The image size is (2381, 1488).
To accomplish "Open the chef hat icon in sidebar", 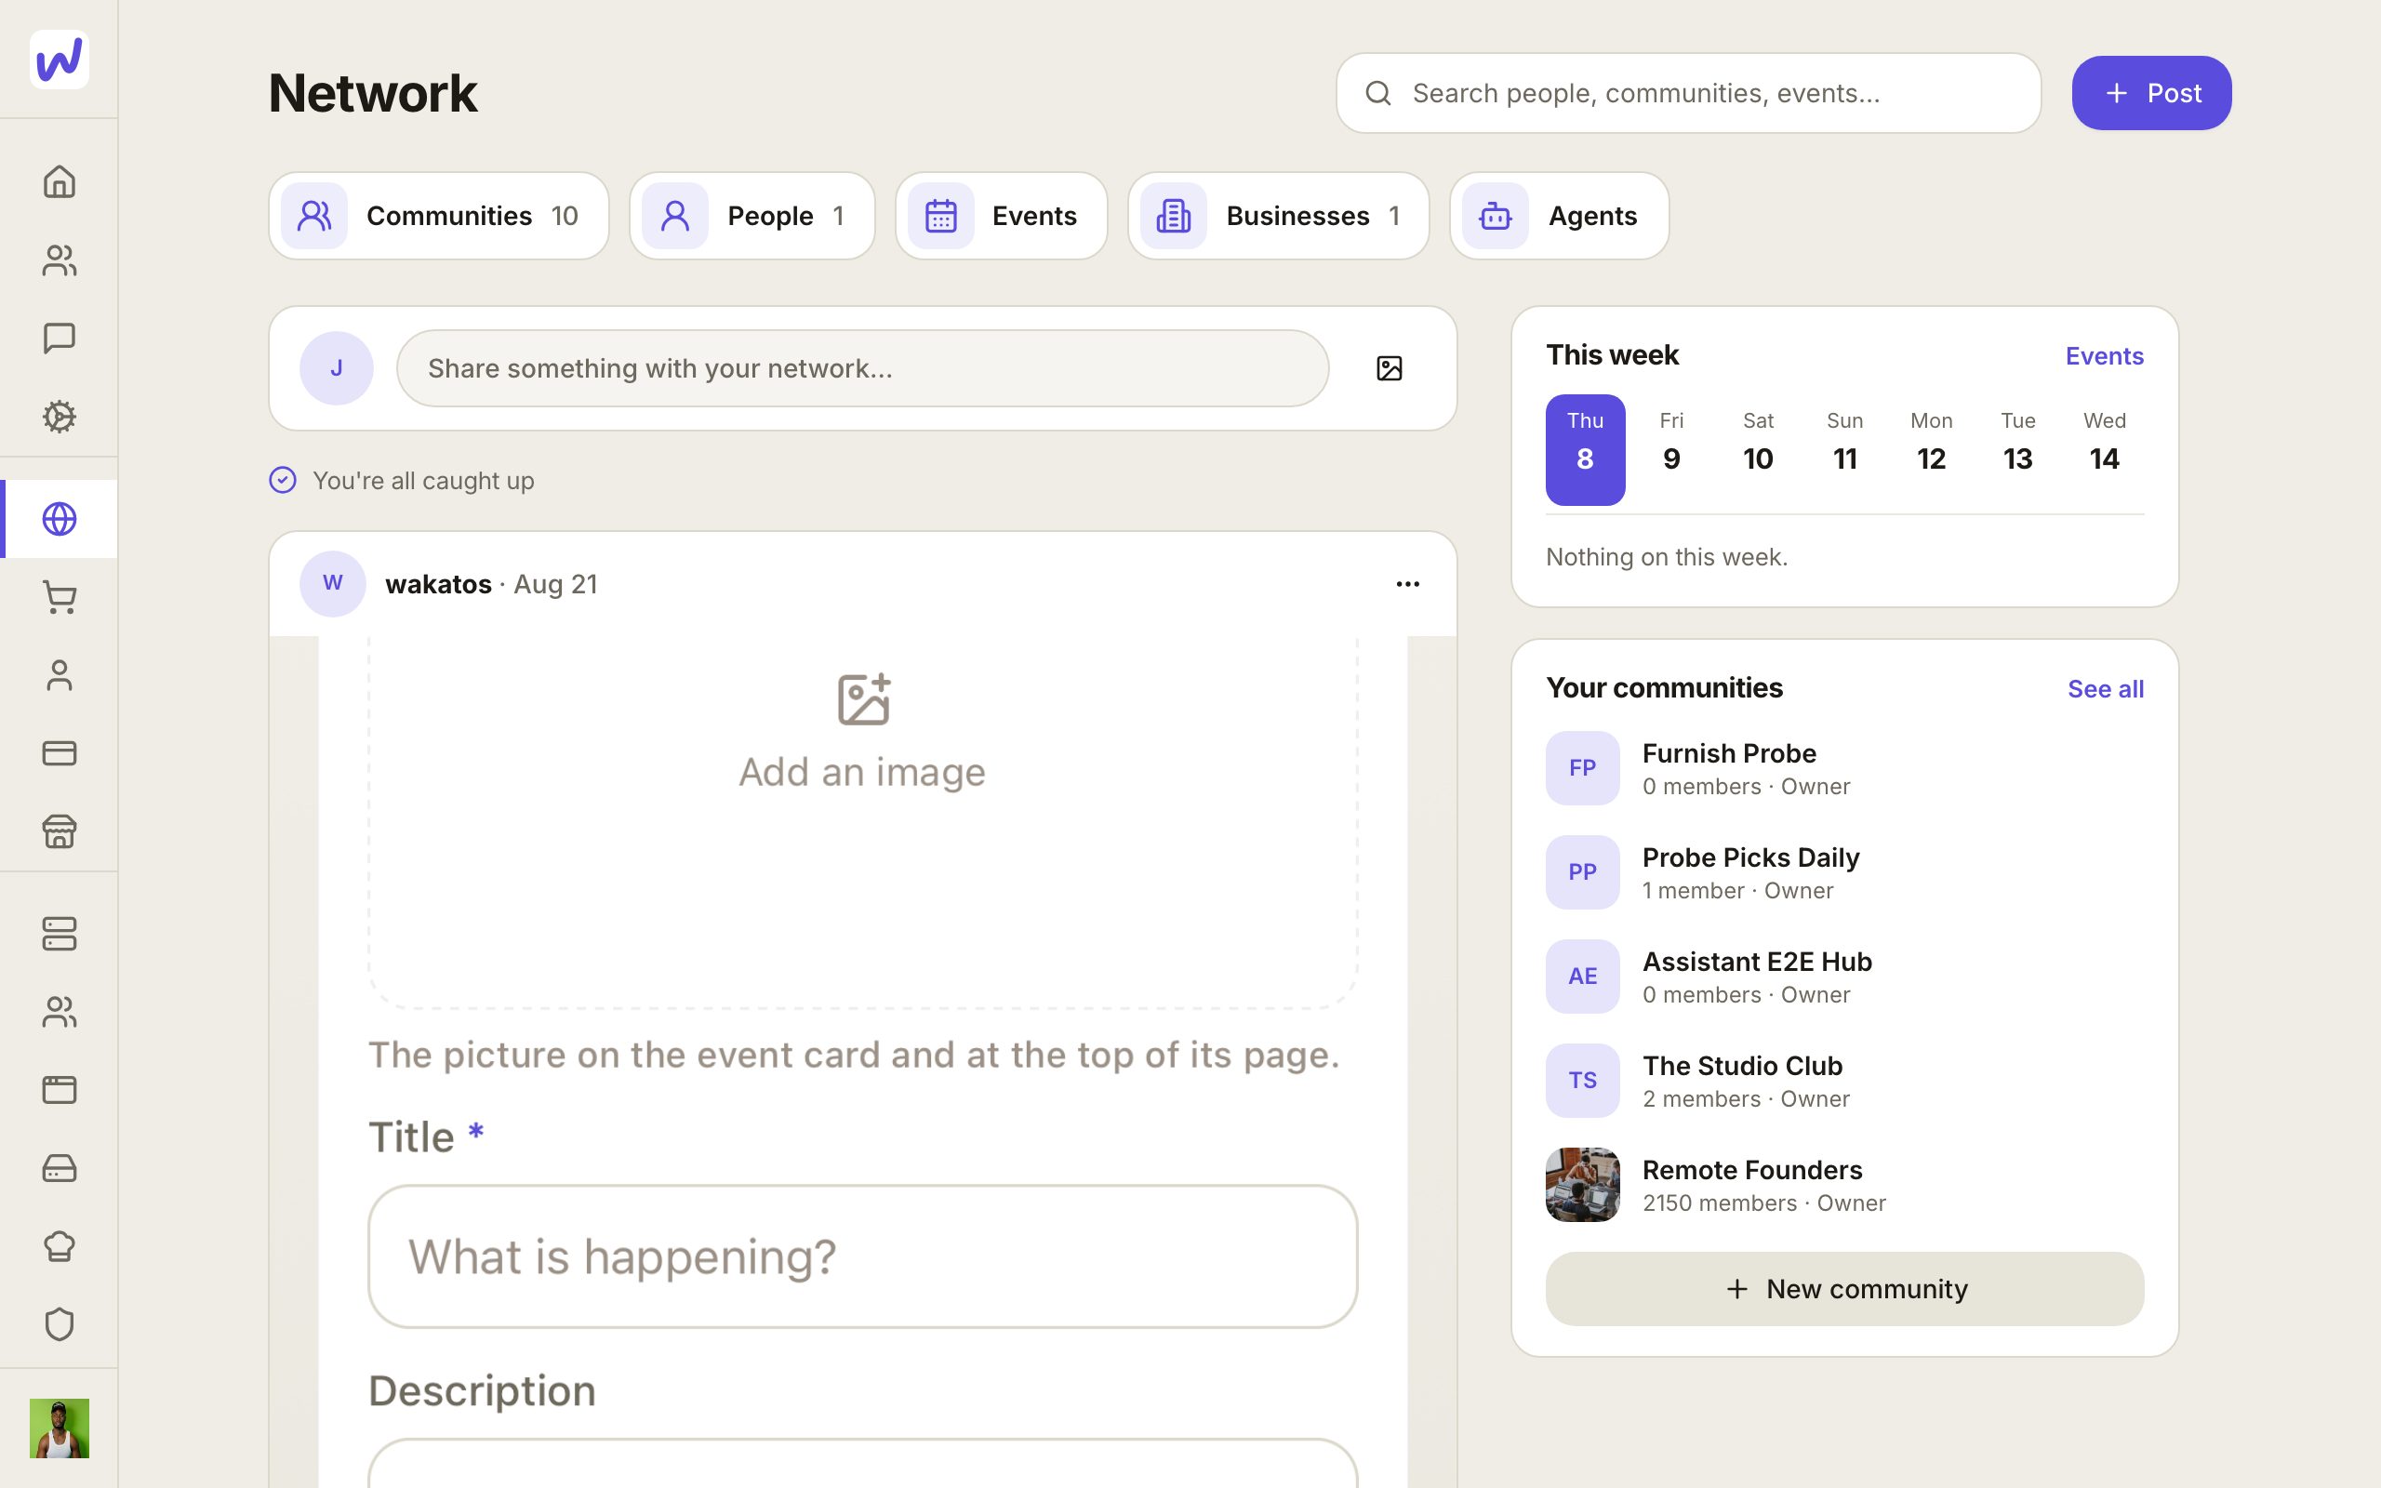I will (x=59, y=1246).
